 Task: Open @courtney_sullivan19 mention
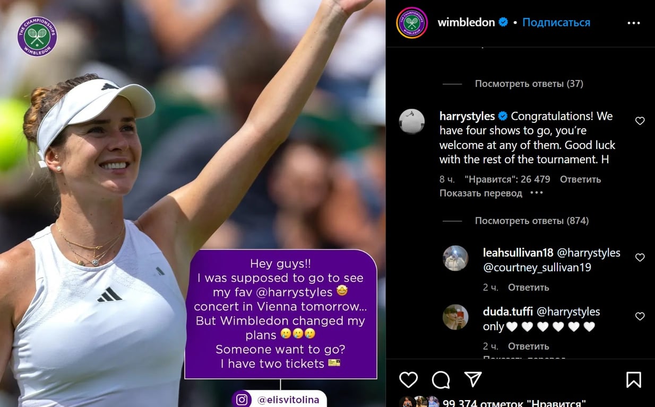click(x=537, y=267)
